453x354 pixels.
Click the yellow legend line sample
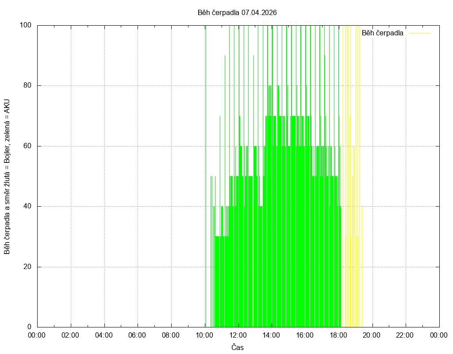(420, 34)
